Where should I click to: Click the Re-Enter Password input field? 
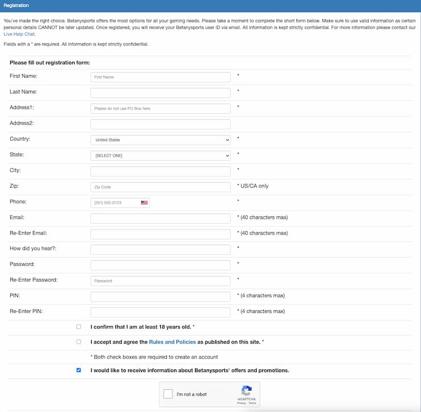point(160,281)
